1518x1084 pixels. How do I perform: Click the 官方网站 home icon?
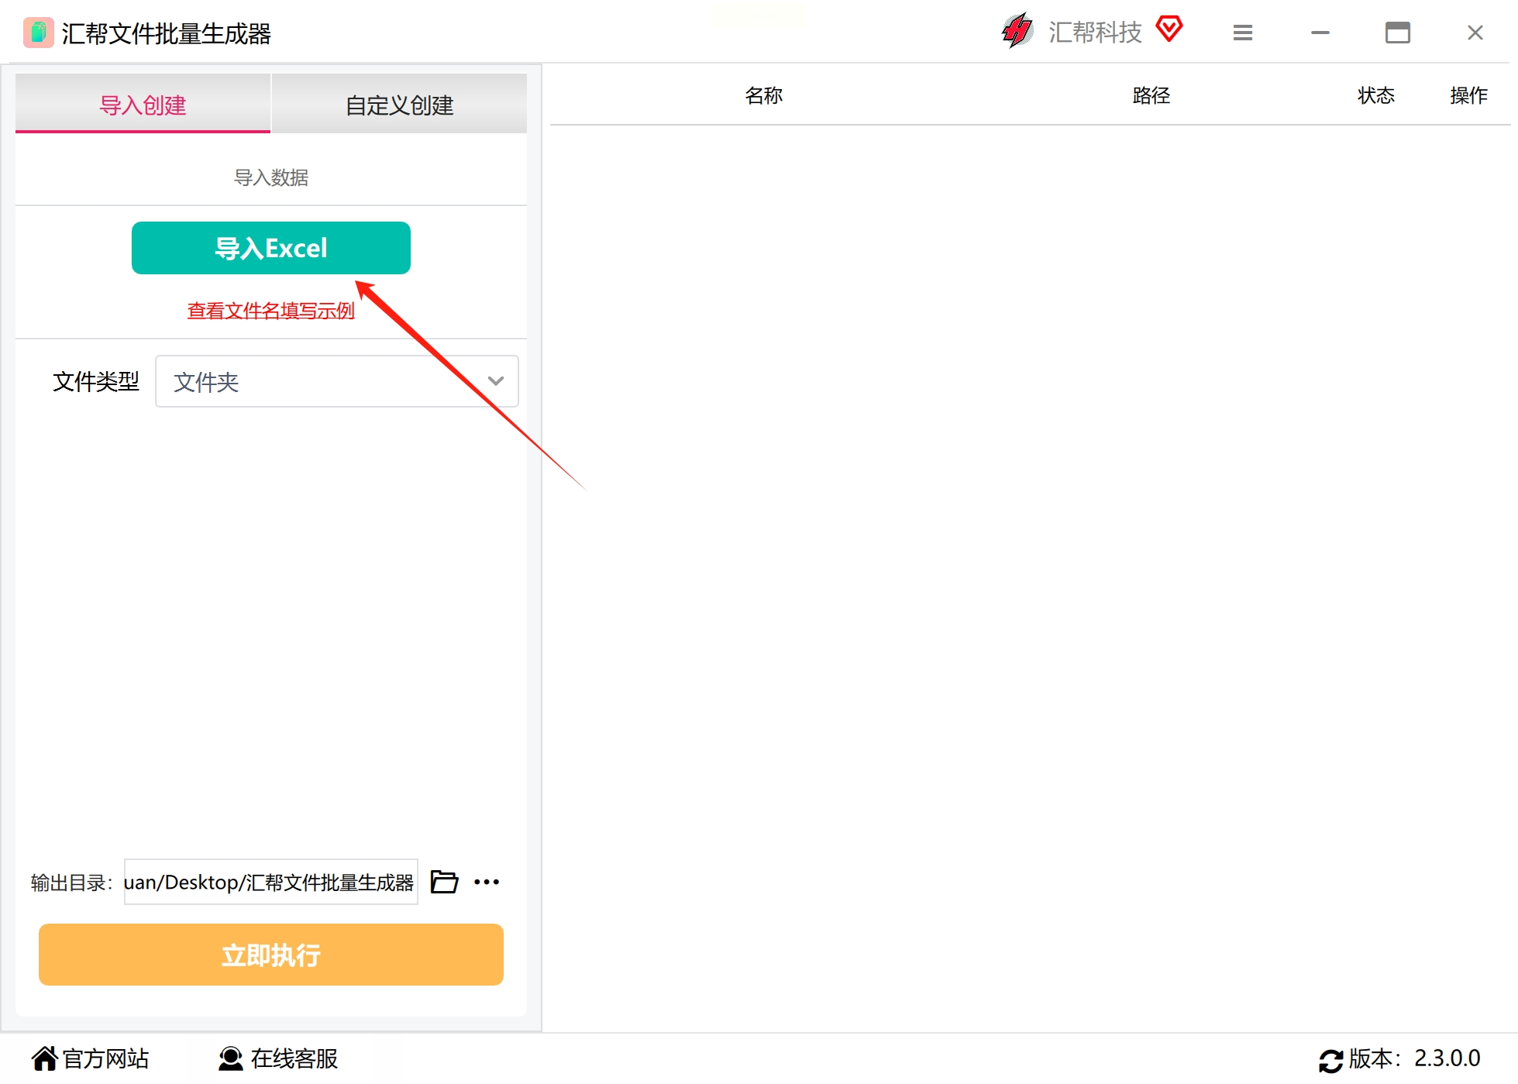(44, 1058)
